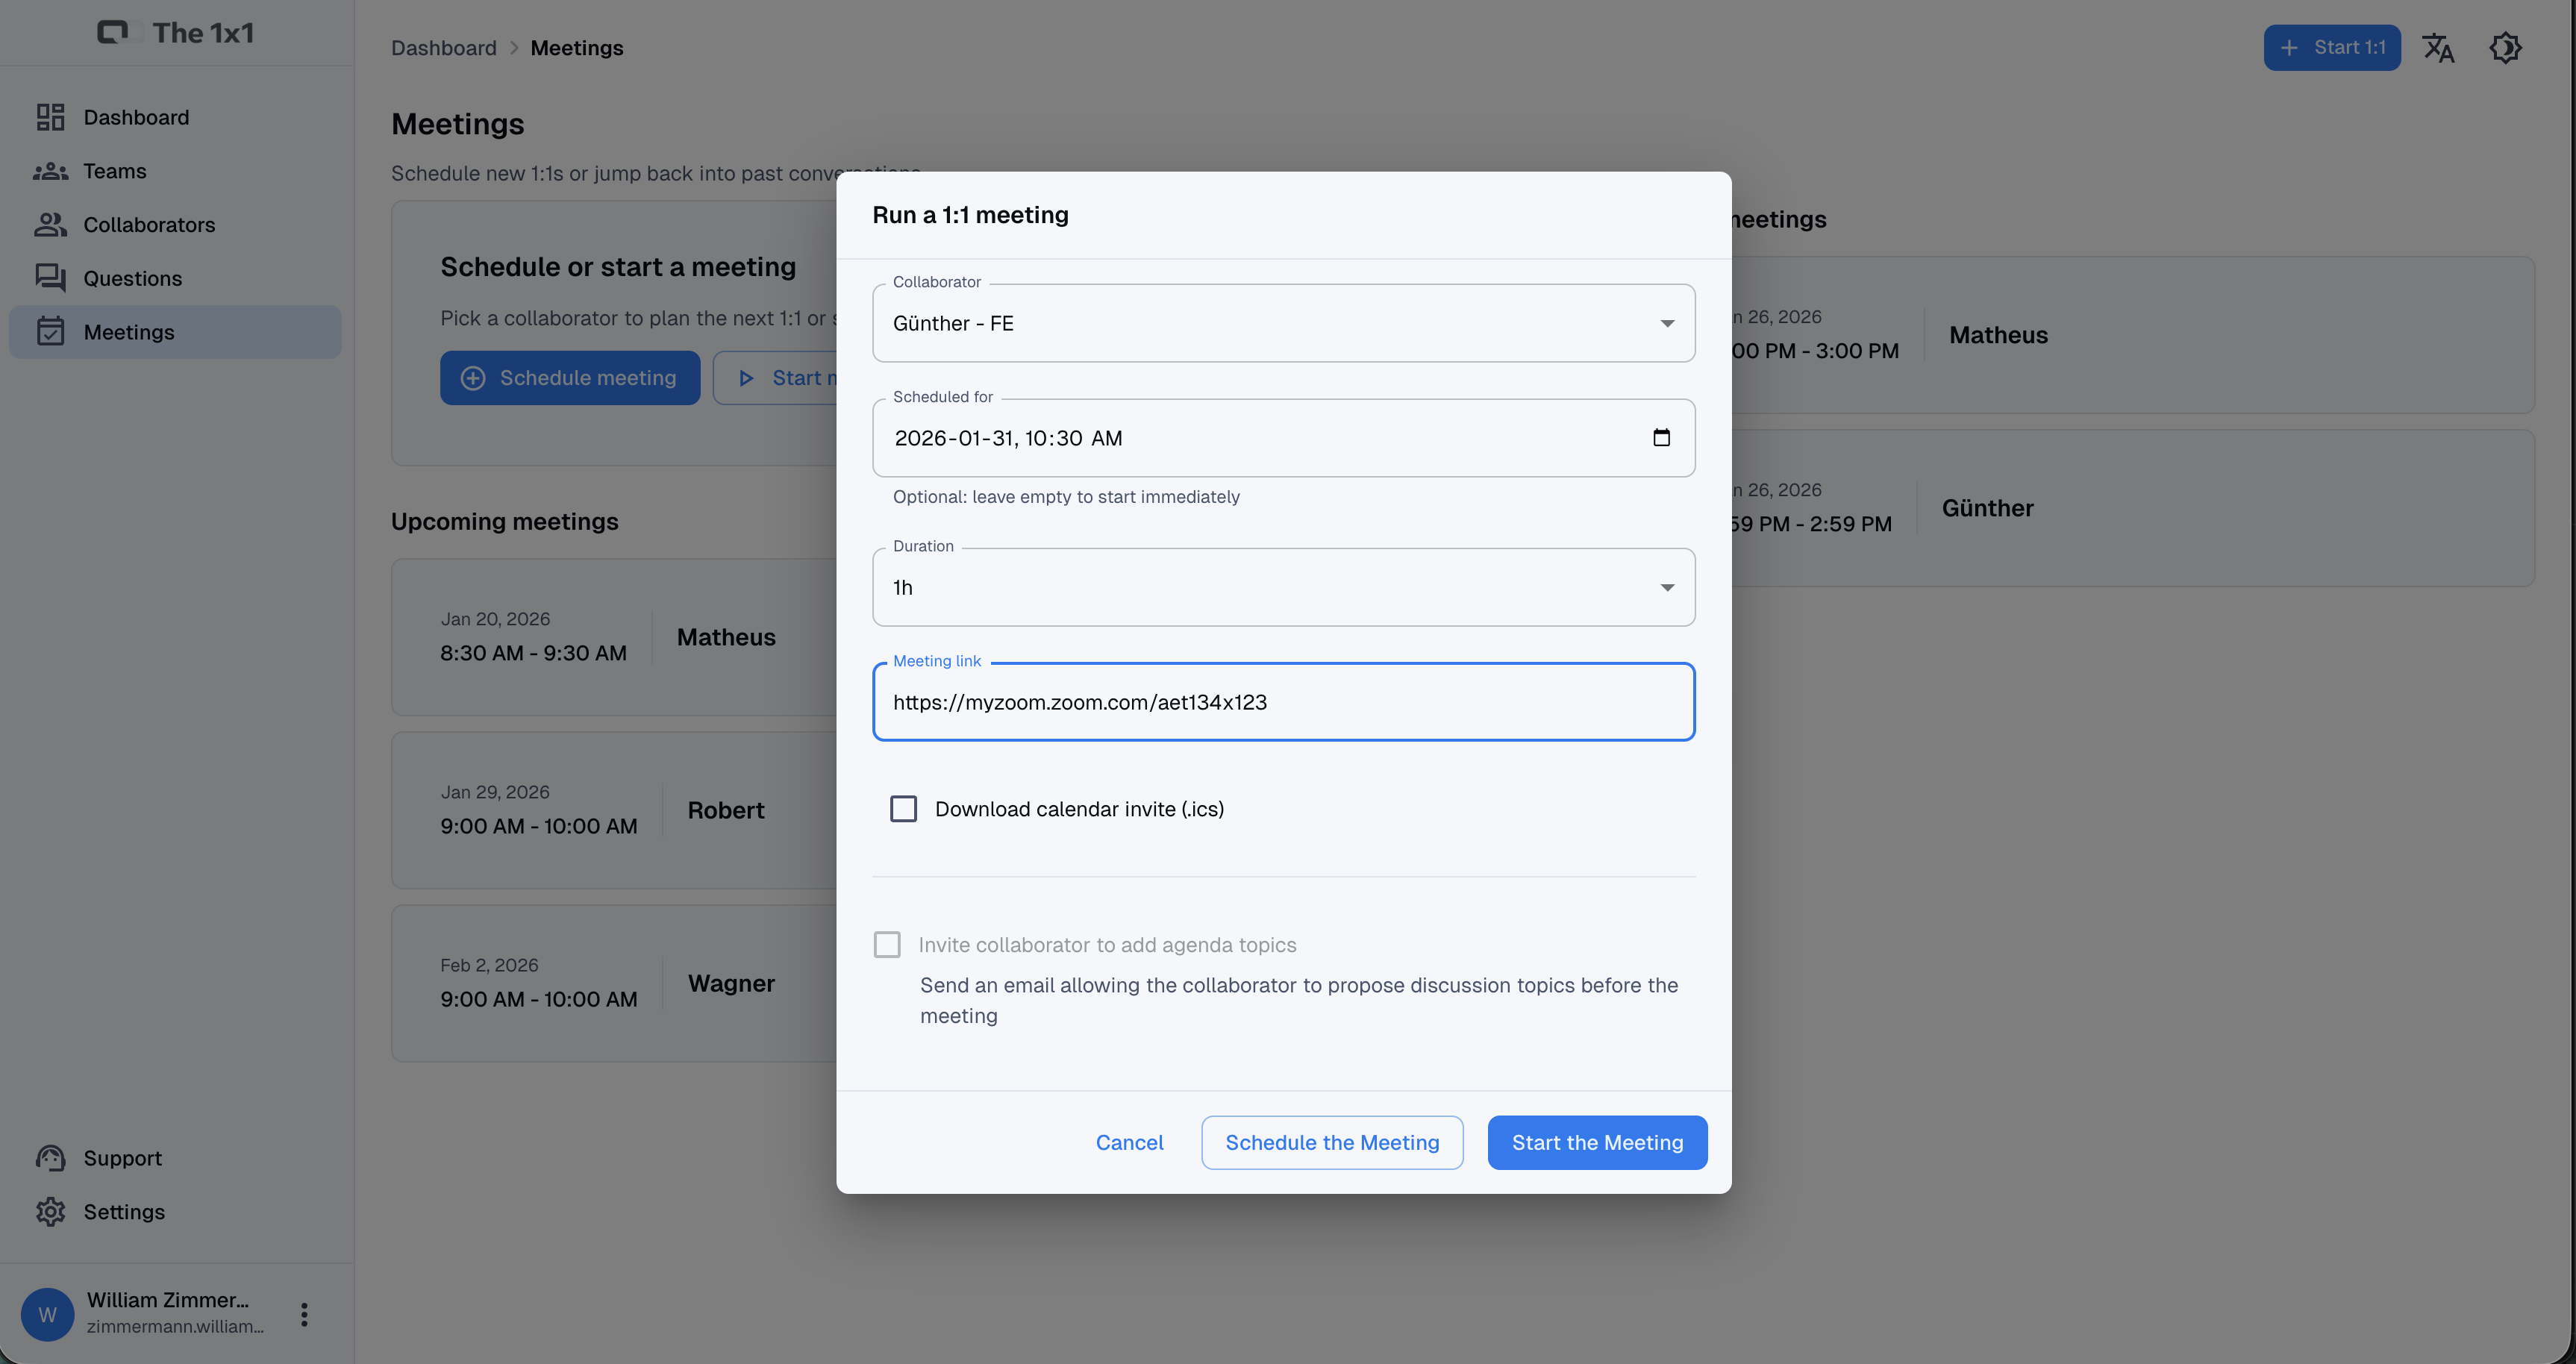Enable Invite collaborator to add agenda topics

(887, 945)
